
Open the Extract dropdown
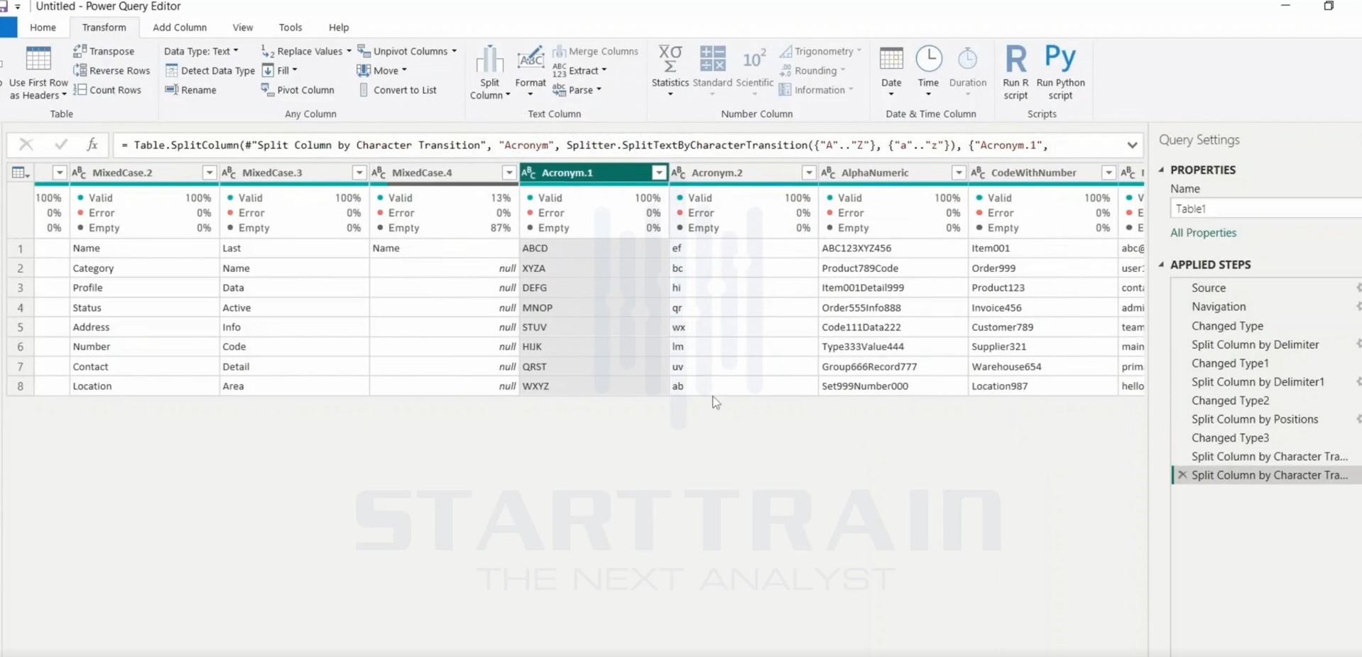[x=580, y=70]
